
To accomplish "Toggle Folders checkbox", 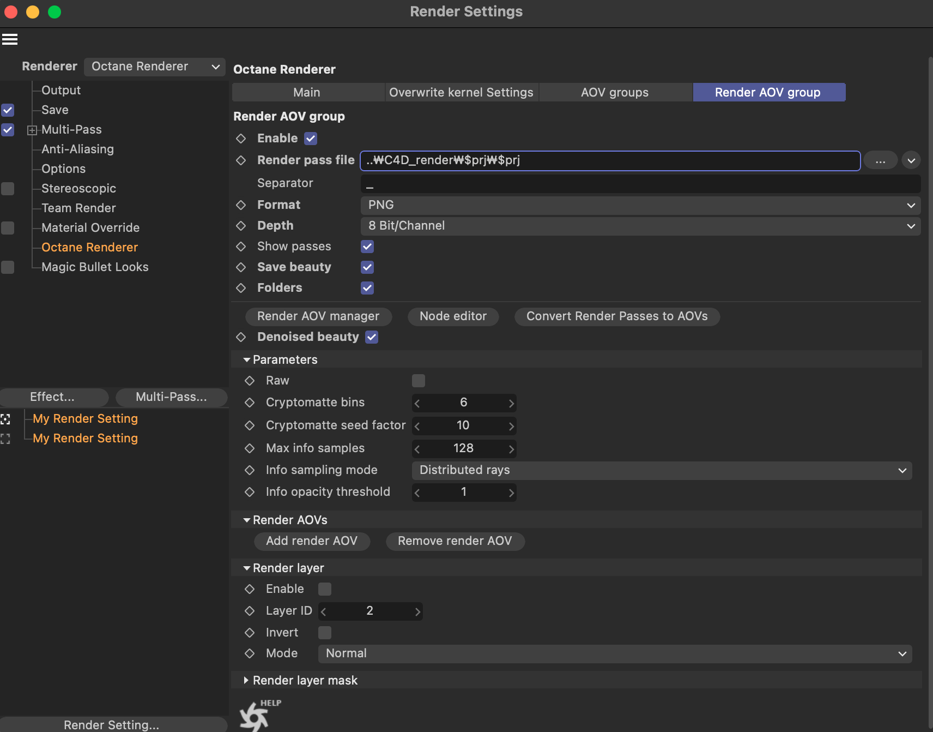I will click(x=367, y=288).
